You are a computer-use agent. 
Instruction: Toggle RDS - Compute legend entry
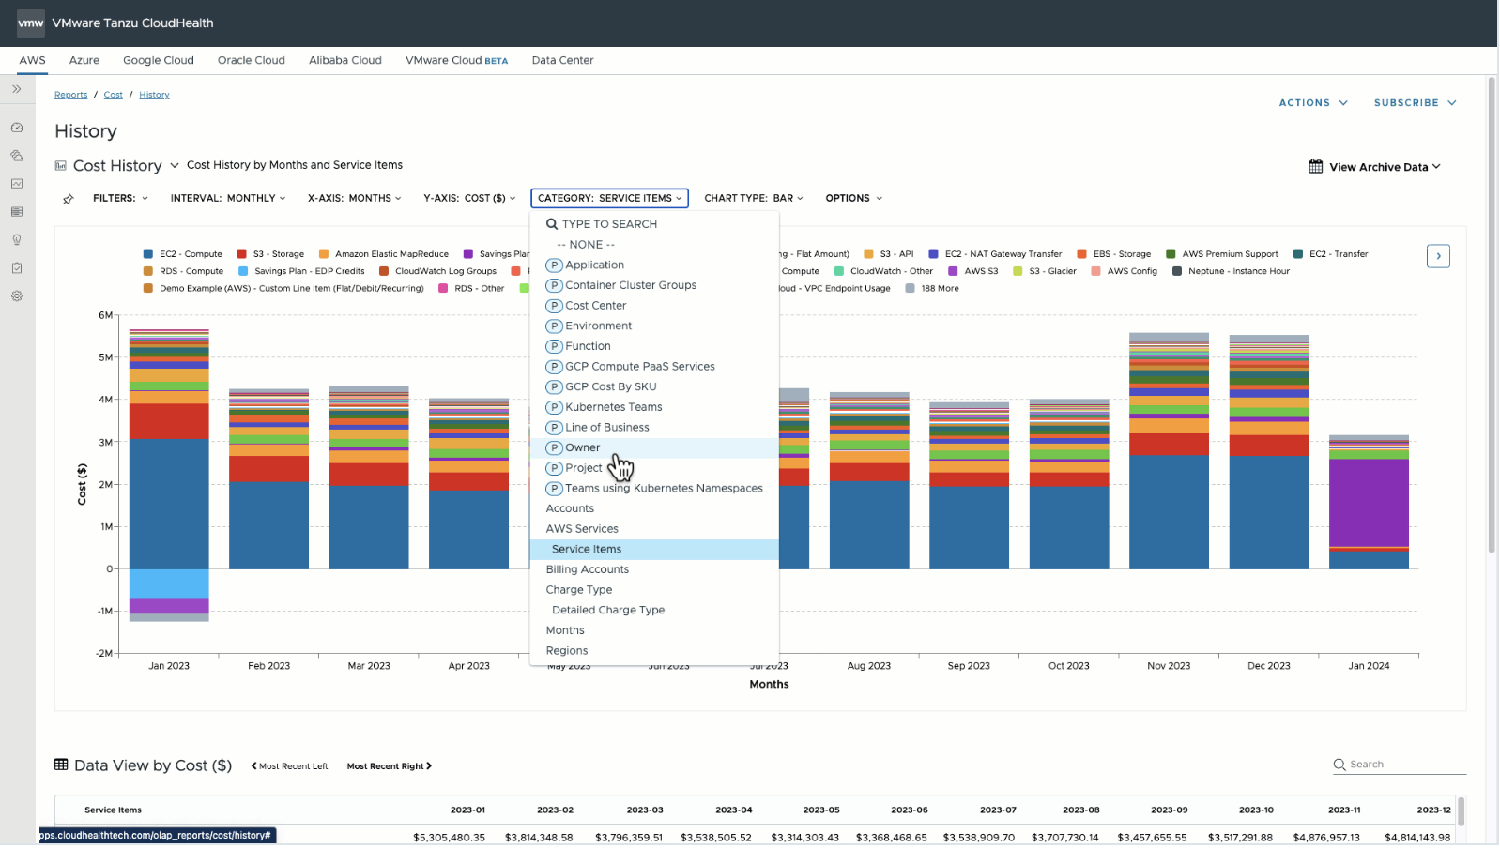click(x=183, y=271)
